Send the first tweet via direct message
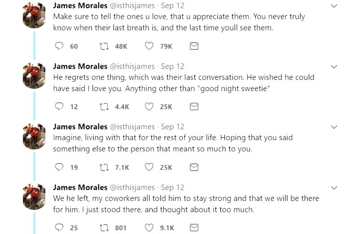359x234 pixels. tap(194, 46)
